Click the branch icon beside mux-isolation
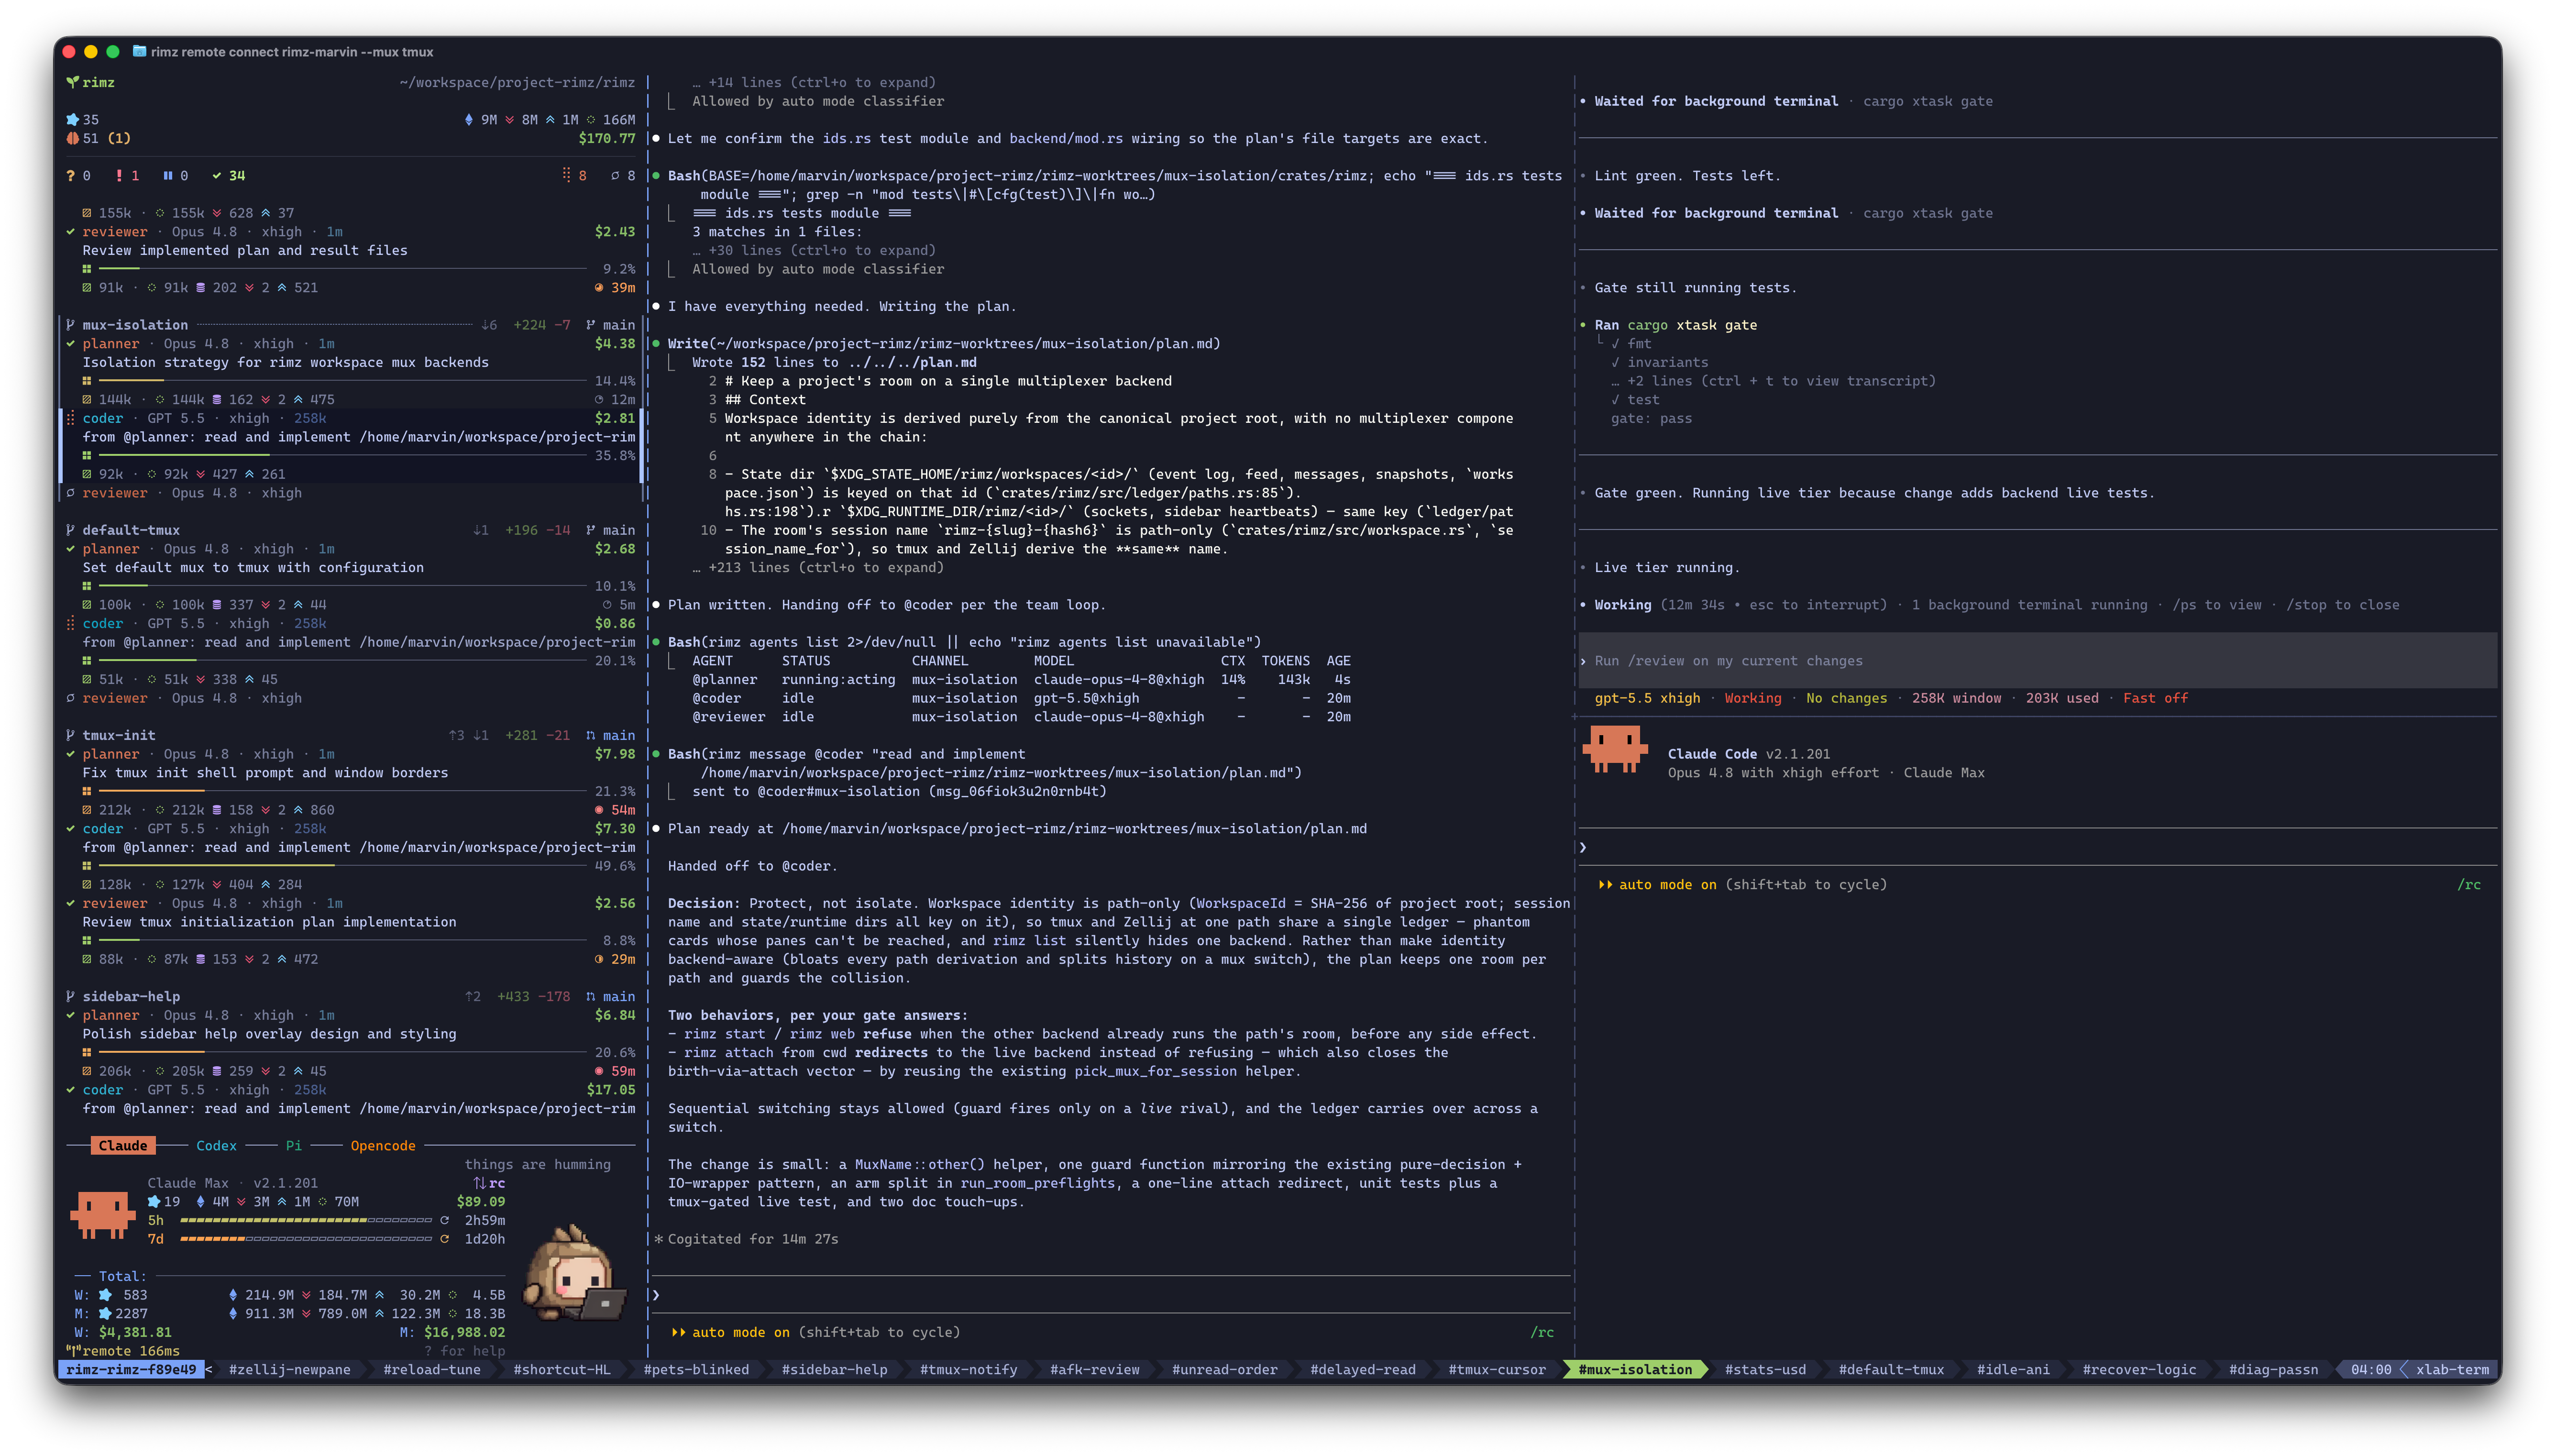 [70, 324]
